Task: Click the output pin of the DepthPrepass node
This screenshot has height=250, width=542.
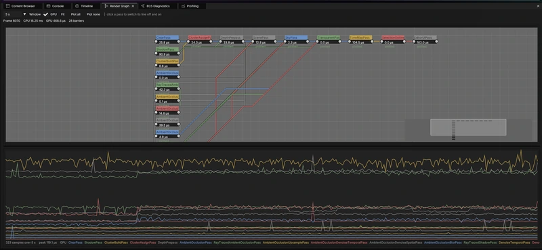Action: click(x=243, y=41)
